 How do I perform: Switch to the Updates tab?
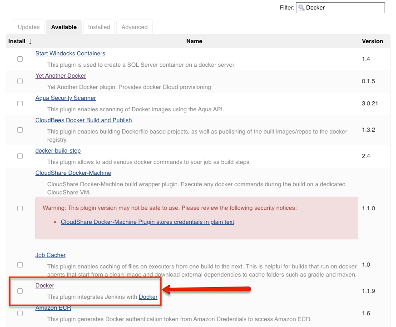click(28, 27)
